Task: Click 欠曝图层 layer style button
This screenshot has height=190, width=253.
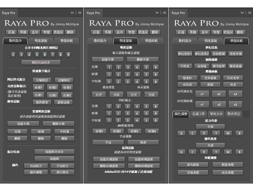Action: tap(42, 80)
